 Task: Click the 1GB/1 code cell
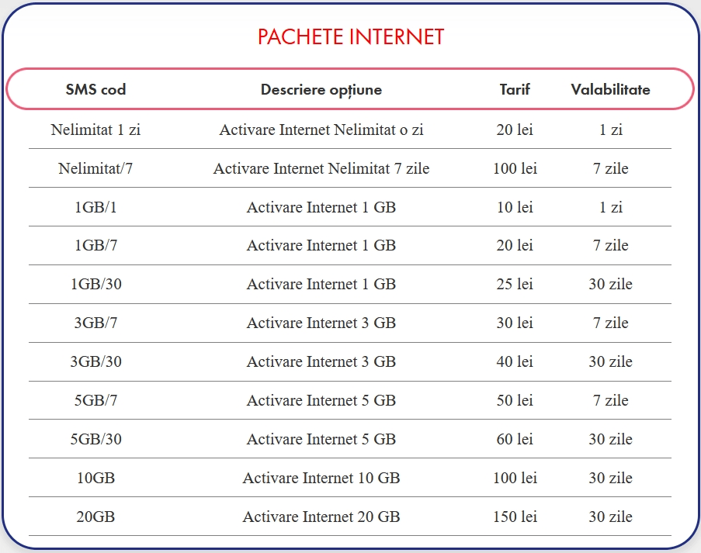click(x=95, y=208)
